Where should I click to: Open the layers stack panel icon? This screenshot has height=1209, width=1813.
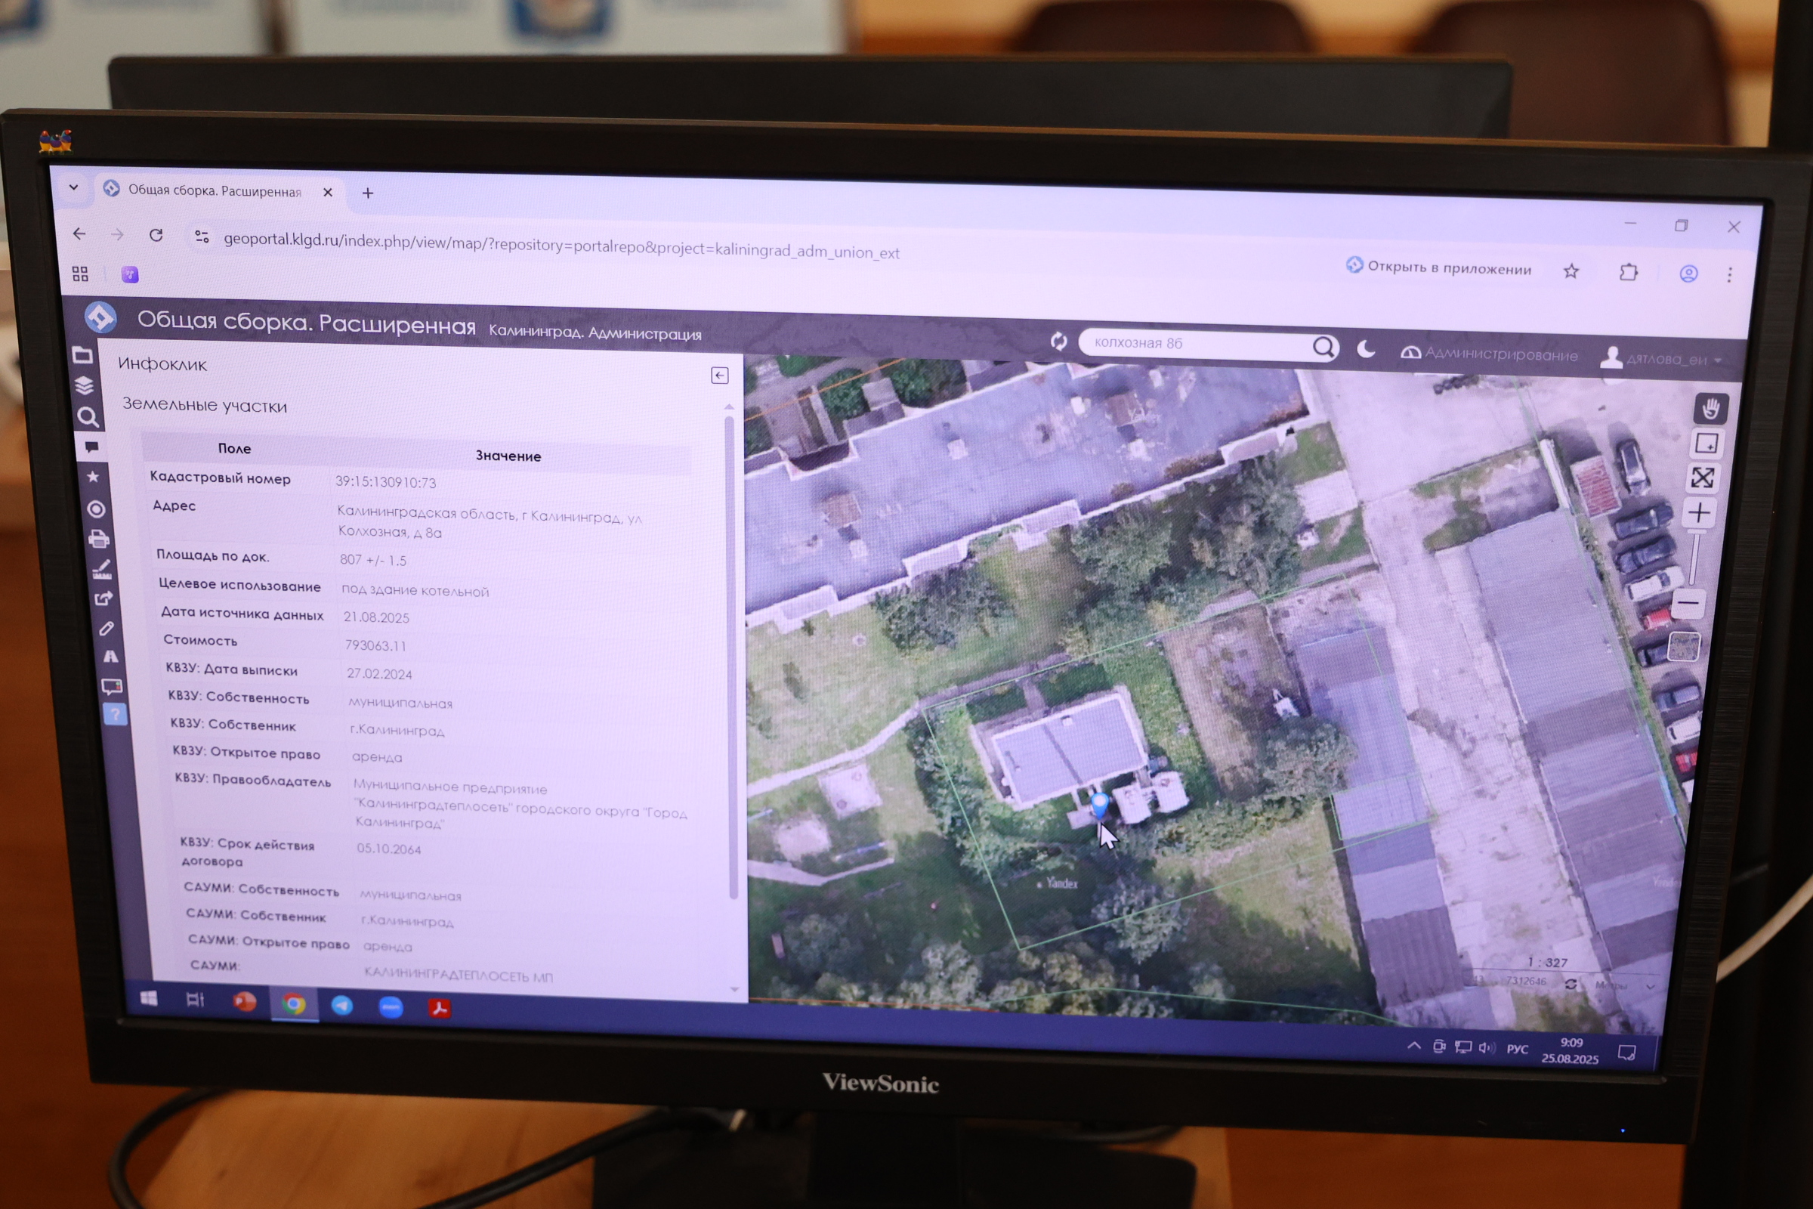(84, 385)
